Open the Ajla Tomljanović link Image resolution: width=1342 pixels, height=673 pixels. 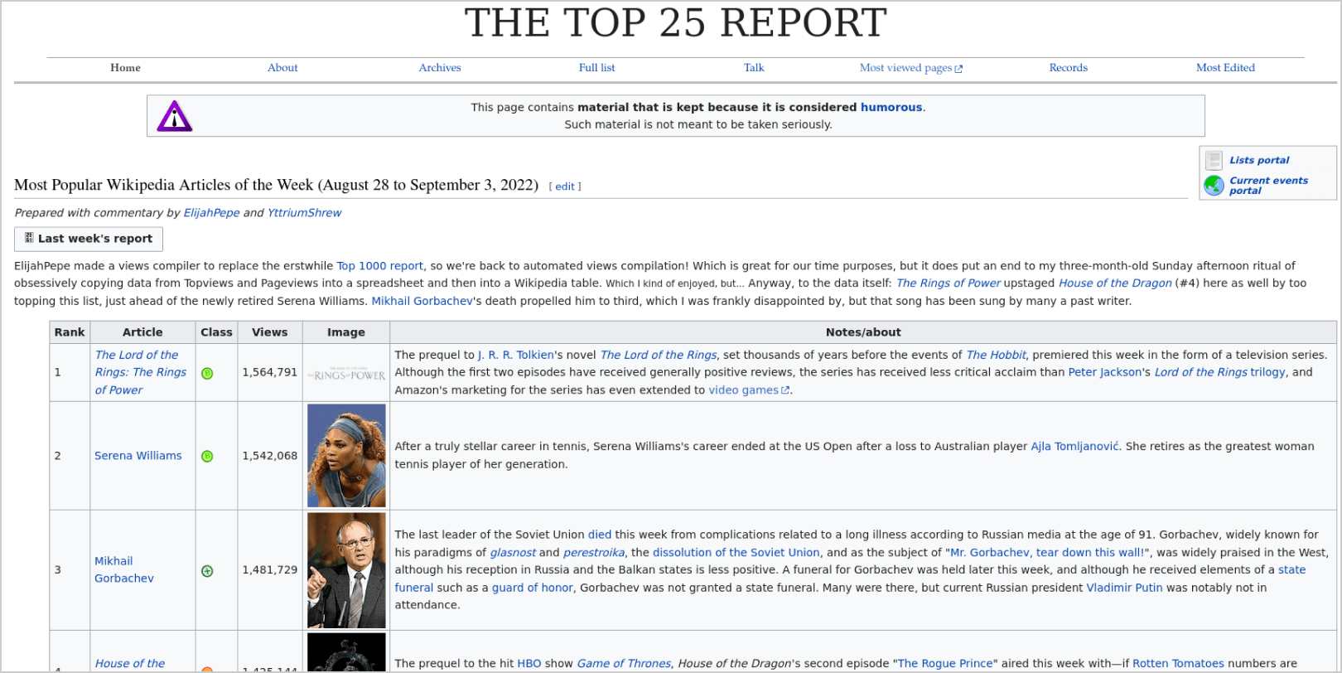pyautogui.click(x=1075, y=447)
